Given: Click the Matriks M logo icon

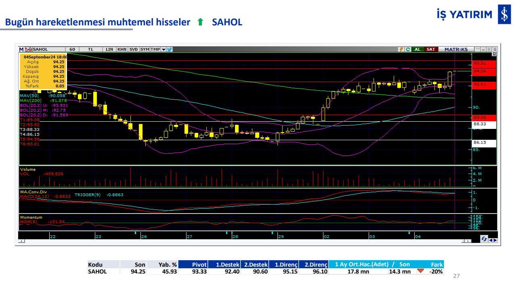Looking at the screenshot, I should [x=21, y=49].
